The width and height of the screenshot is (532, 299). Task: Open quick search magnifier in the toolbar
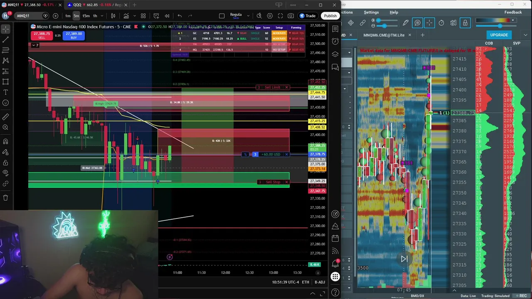coord(259,16)
